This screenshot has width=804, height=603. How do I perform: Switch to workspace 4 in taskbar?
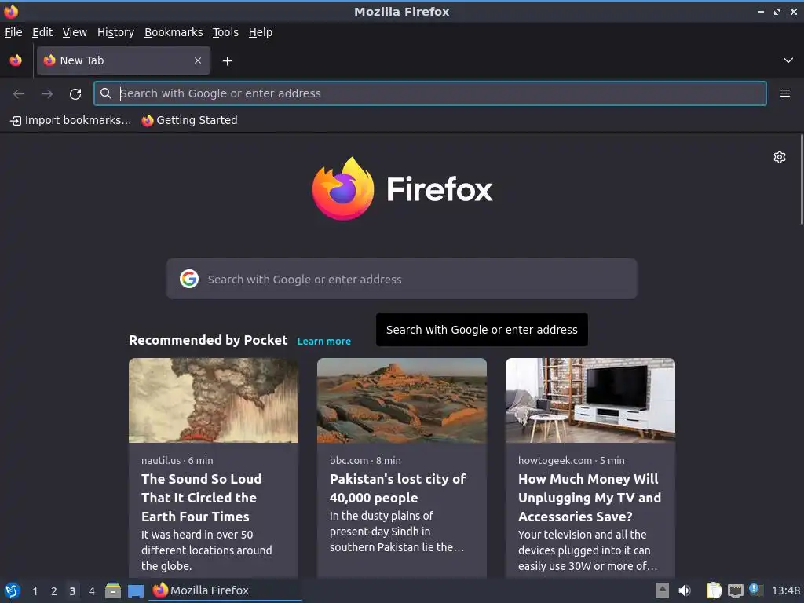click(x=92, y=591)
